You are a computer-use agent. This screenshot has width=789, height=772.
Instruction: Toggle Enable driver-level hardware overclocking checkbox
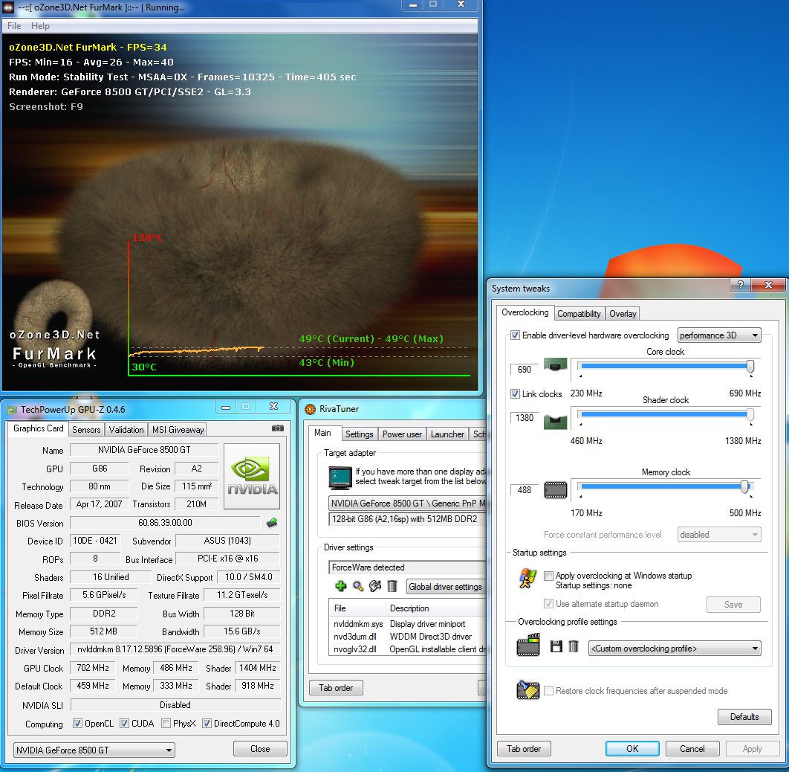coord(515,335)
